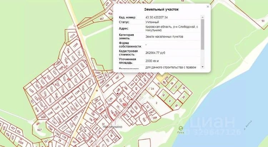Click the Статус label
The image size is (268, 147).
click(124, 22)
